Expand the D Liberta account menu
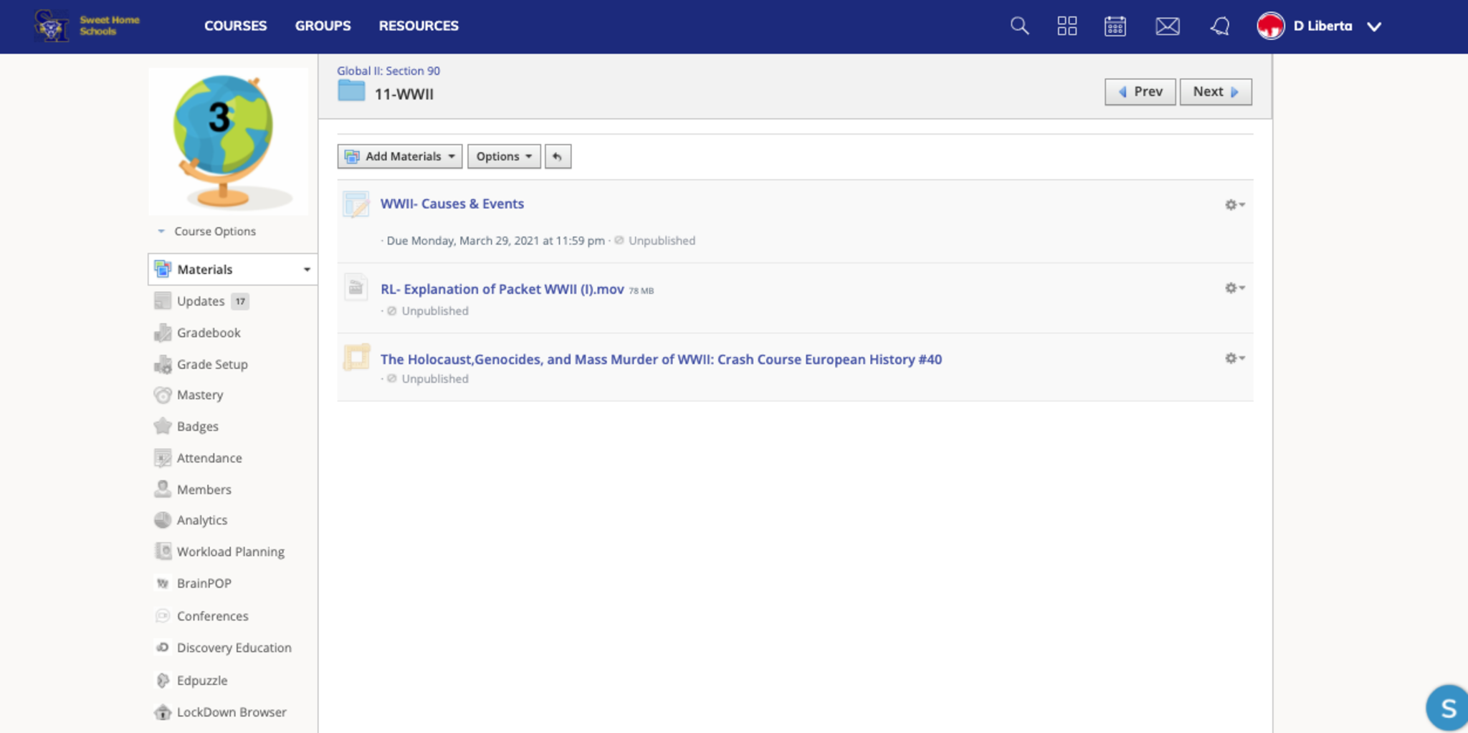The height and width of the screenshot is (733, 1468). (1373, 27)
